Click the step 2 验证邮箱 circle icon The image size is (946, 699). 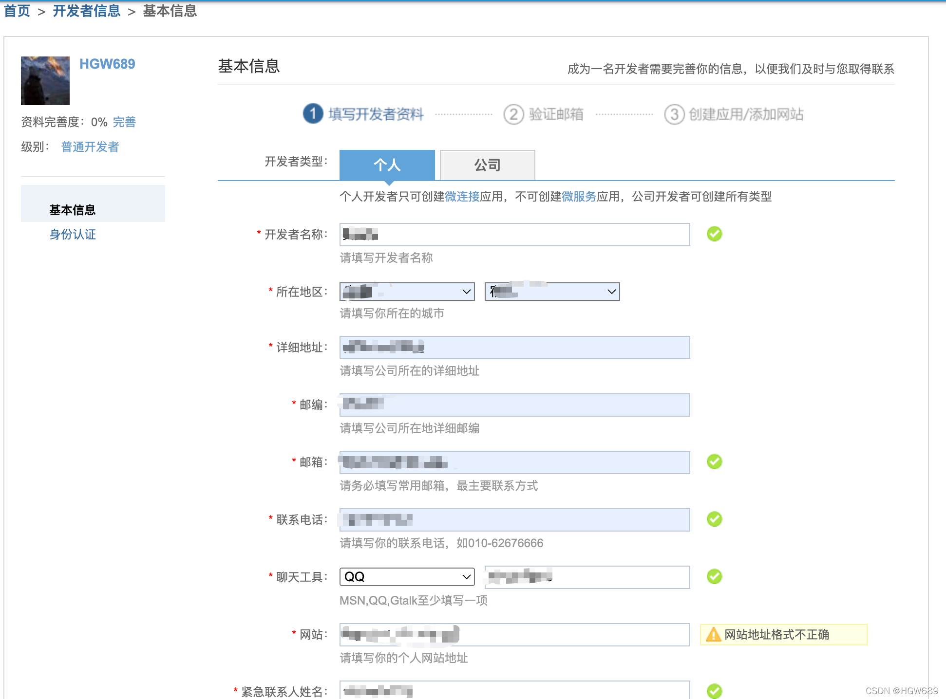click(513, 114)
